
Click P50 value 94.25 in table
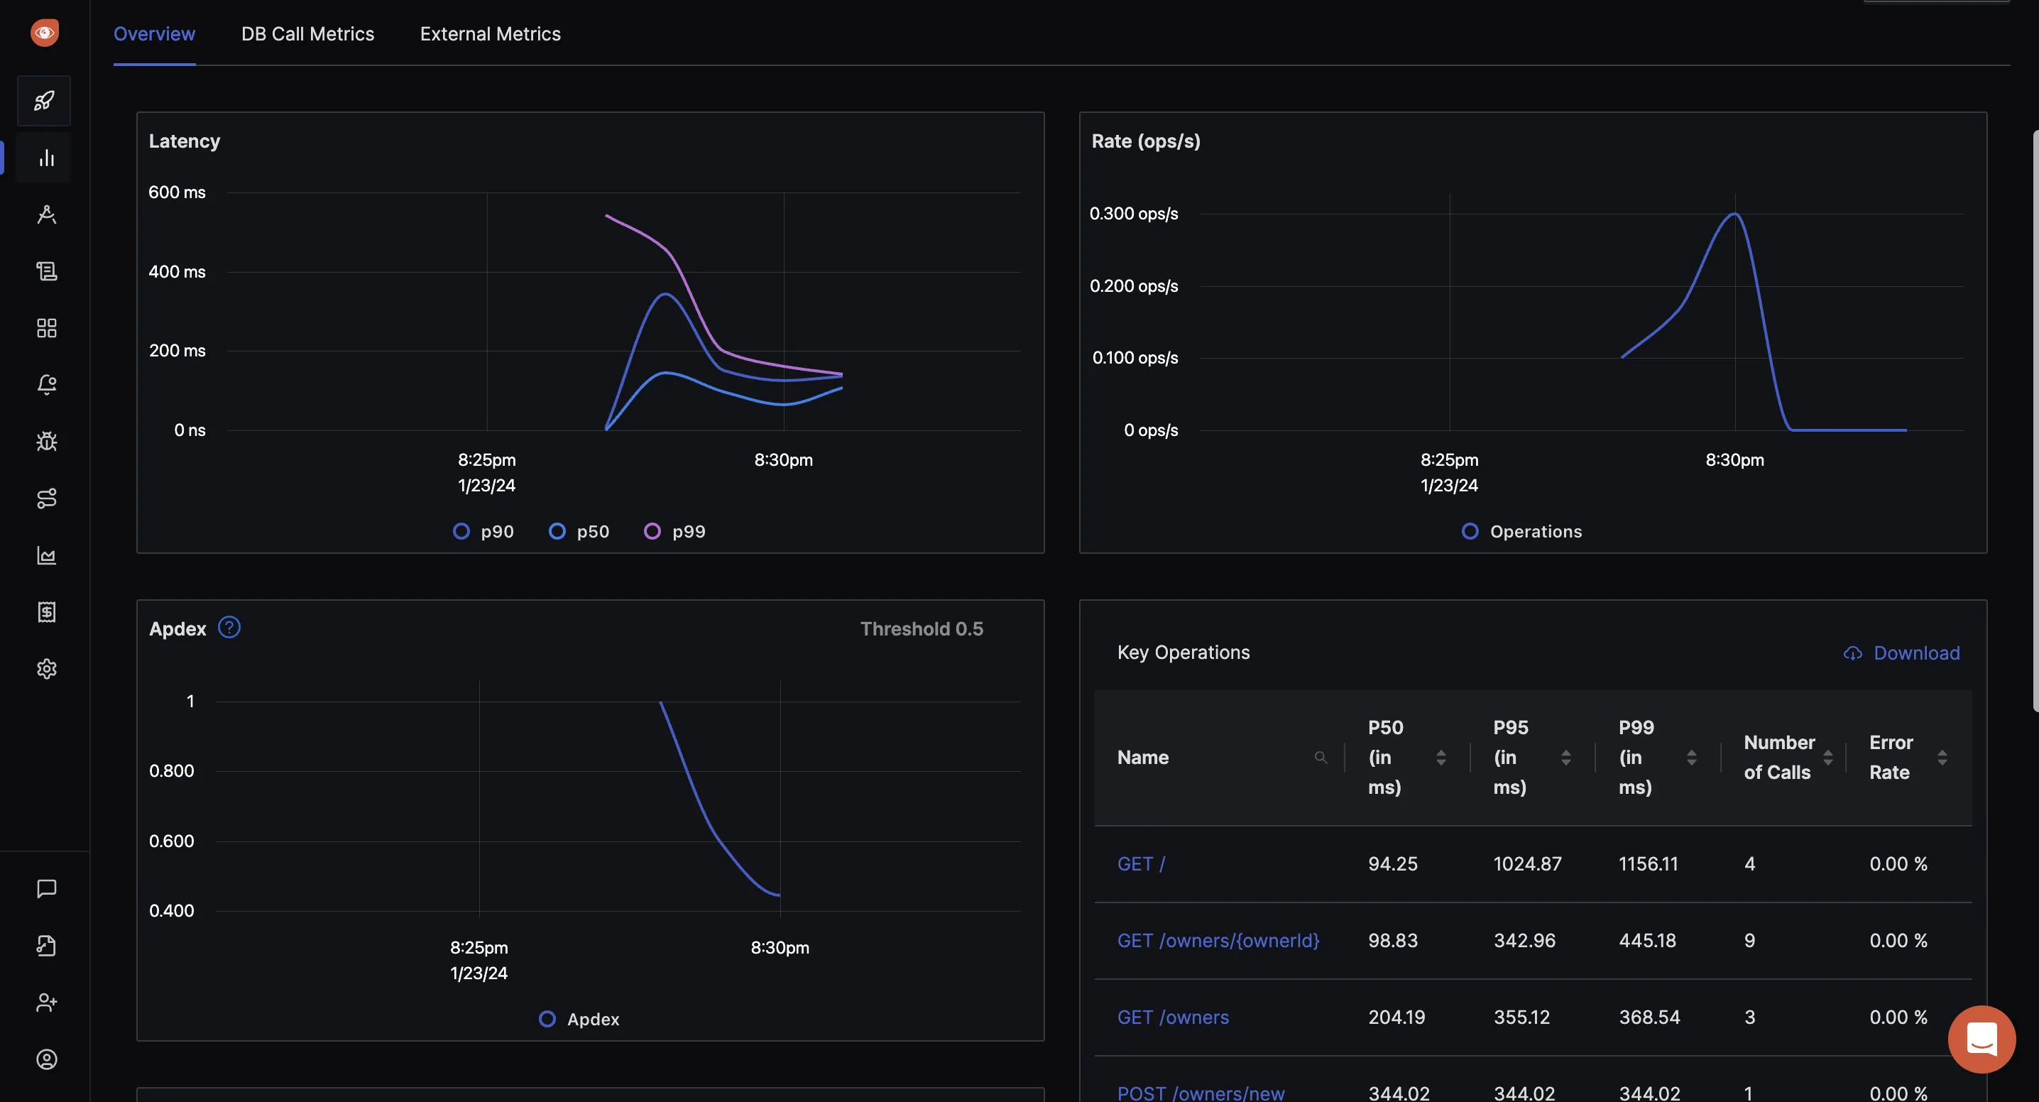click(x=1392, y=863)
